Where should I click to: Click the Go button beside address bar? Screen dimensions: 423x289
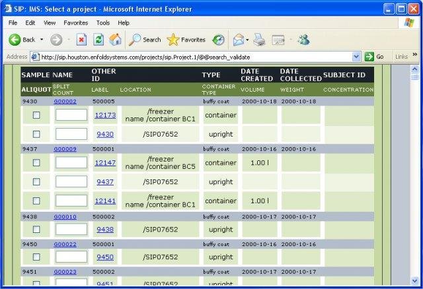pos(375,57)
